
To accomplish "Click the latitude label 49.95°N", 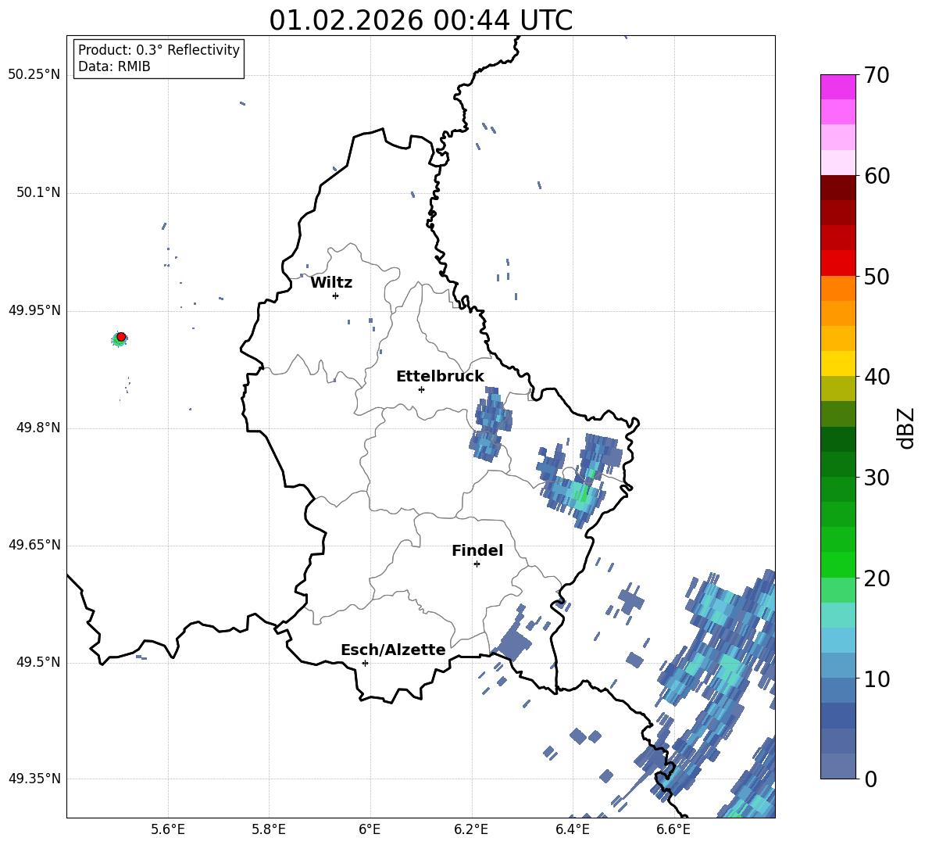I will (34, 310).
